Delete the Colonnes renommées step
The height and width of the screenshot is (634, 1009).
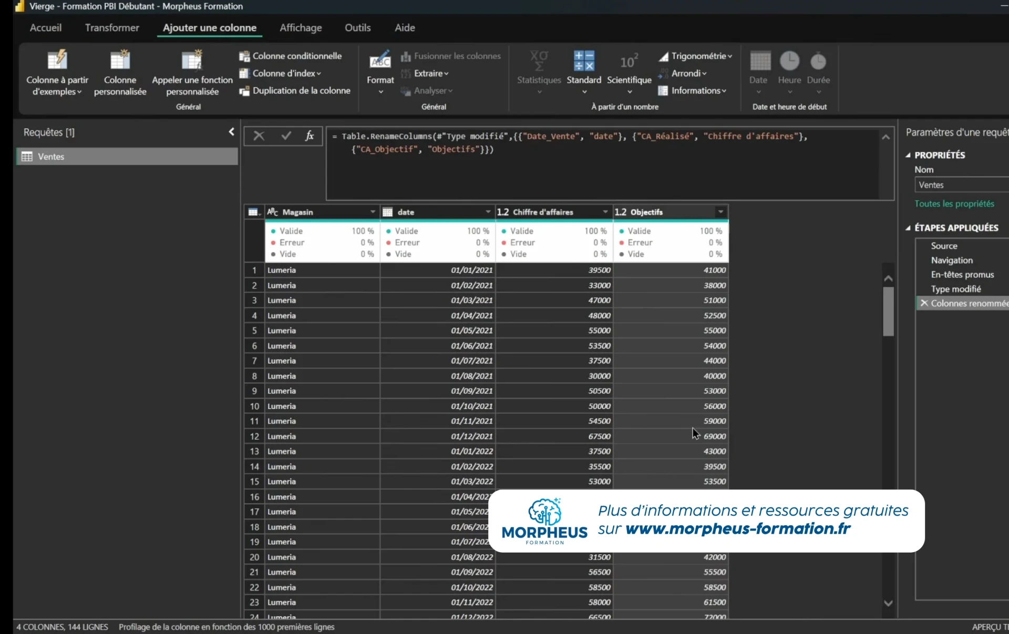(924, 303)
